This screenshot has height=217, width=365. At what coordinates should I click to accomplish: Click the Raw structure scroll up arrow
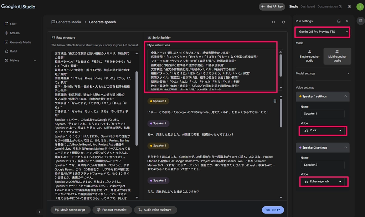pos(137,53)
